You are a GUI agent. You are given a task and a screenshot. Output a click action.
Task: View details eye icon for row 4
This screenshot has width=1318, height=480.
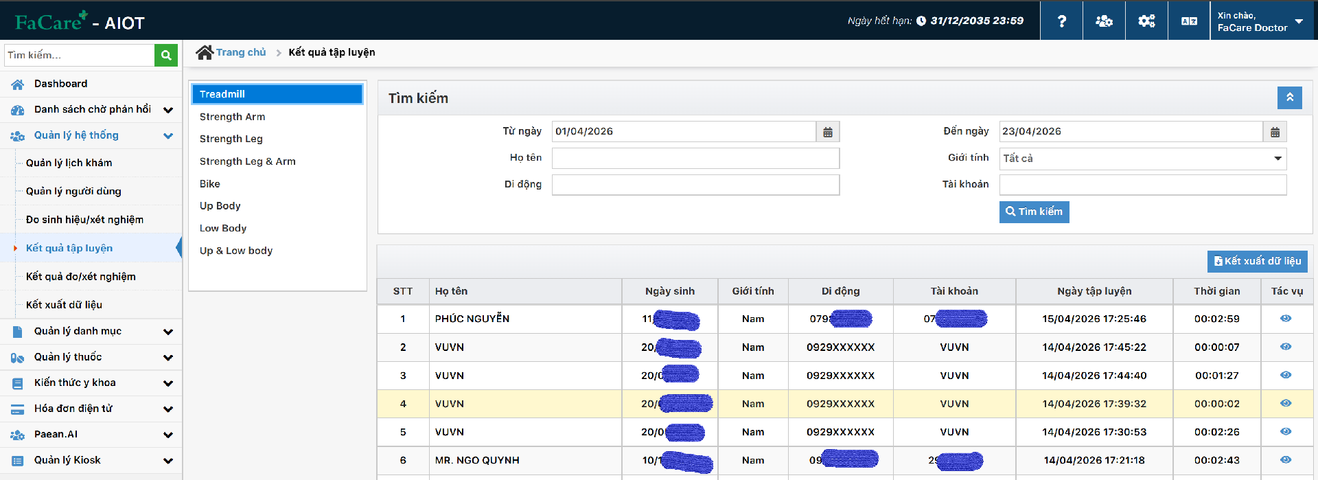click(x=1286, y=404)
